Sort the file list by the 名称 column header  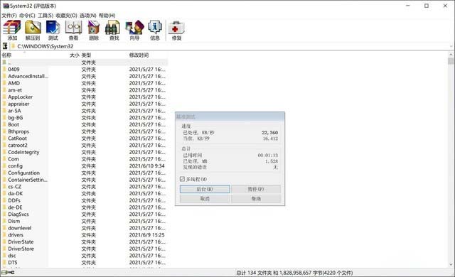[6, 55]
